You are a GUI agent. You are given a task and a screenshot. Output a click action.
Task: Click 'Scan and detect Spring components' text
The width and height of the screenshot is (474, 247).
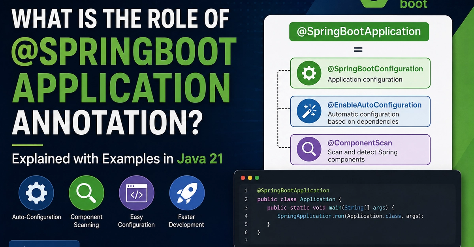(363, 156)
